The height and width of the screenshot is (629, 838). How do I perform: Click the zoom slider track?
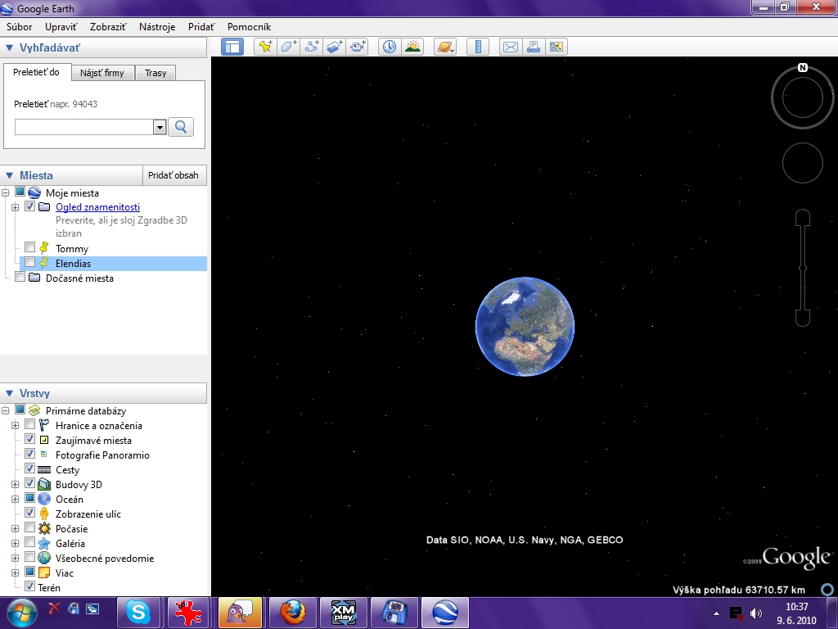coord(802,268)
